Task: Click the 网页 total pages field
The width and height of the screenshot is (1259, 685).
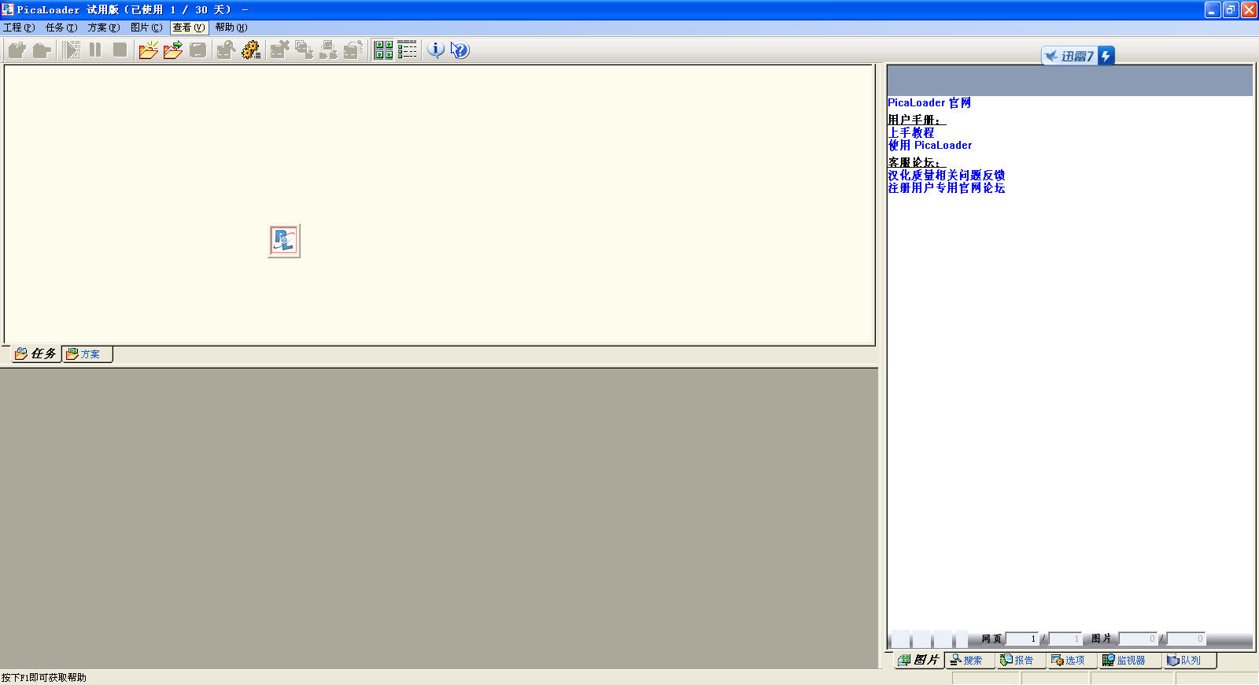Action: [1065, 639]
